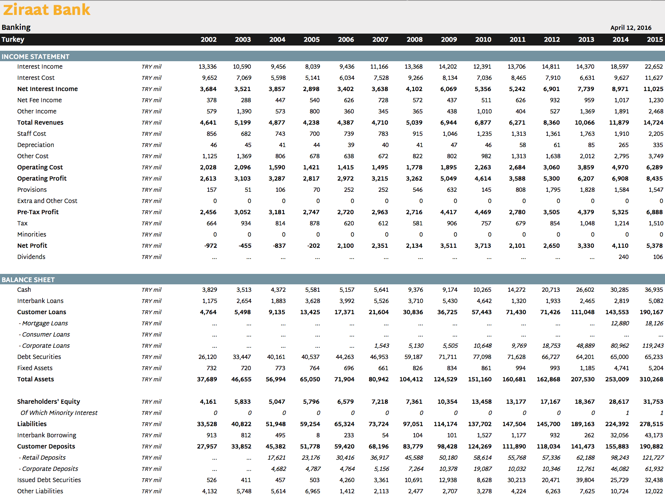The width and height of the screenshot is (665, 500).
Task: Select the Staff Cost row label
Action: [x=32, y=134]
